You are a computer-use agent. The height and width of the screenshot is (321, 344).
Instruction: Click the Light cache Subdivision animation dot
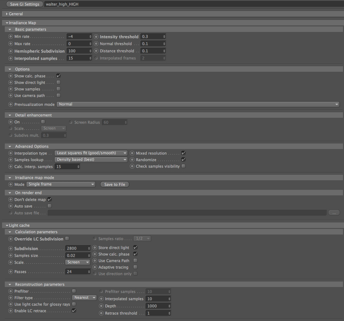pyautogui.click(x=11, y=249)
